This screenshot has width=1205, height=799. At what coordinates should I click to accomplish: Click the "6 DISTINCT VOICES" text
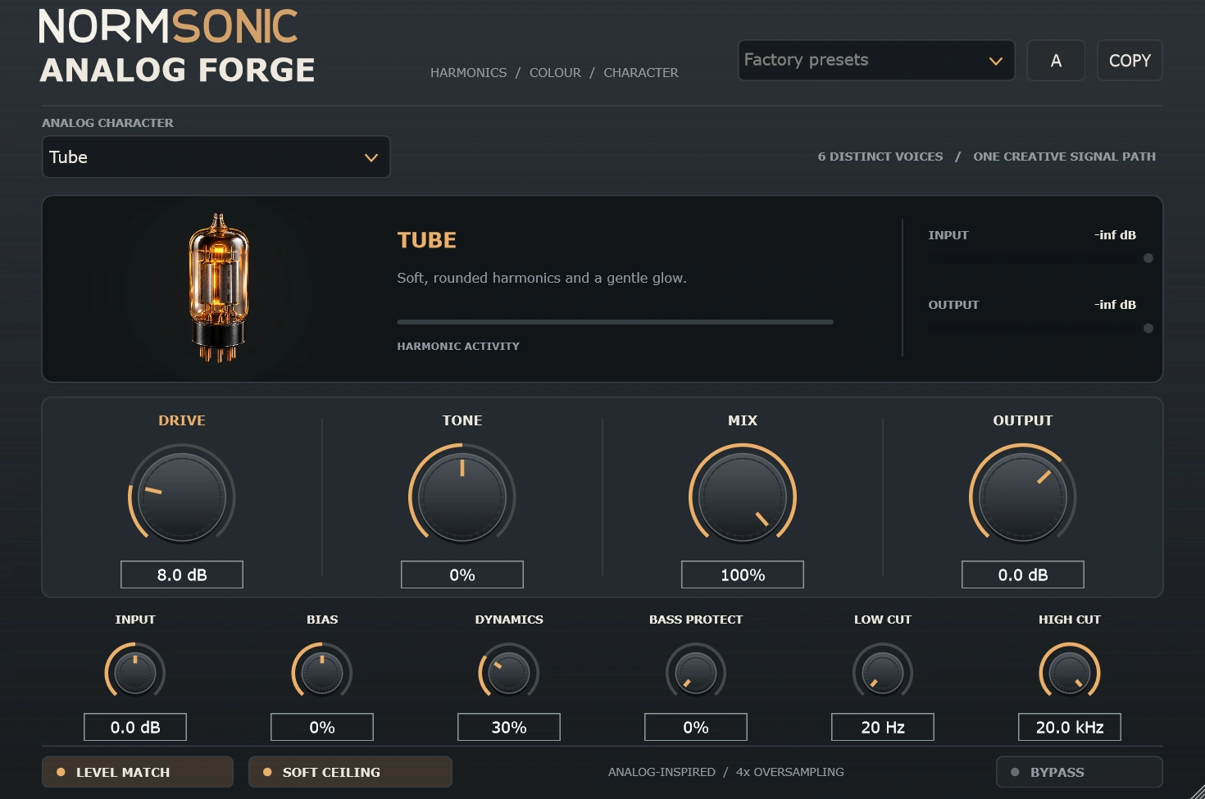880,157
